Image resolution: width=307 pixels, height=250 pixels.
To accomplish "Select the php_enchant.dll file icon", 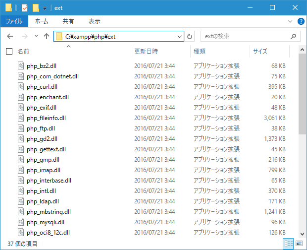I will point(21,97).
